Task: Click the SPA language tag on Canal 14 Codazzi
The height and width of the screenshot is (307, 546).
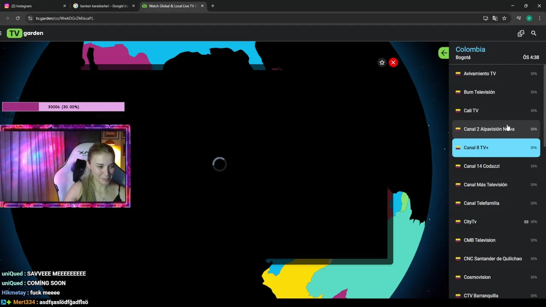Action: click(x=534, y=166)
